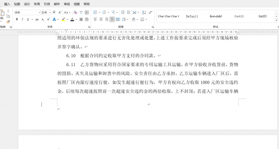Align text to the left
The image size is (279, 149).
tap(95, 19)
